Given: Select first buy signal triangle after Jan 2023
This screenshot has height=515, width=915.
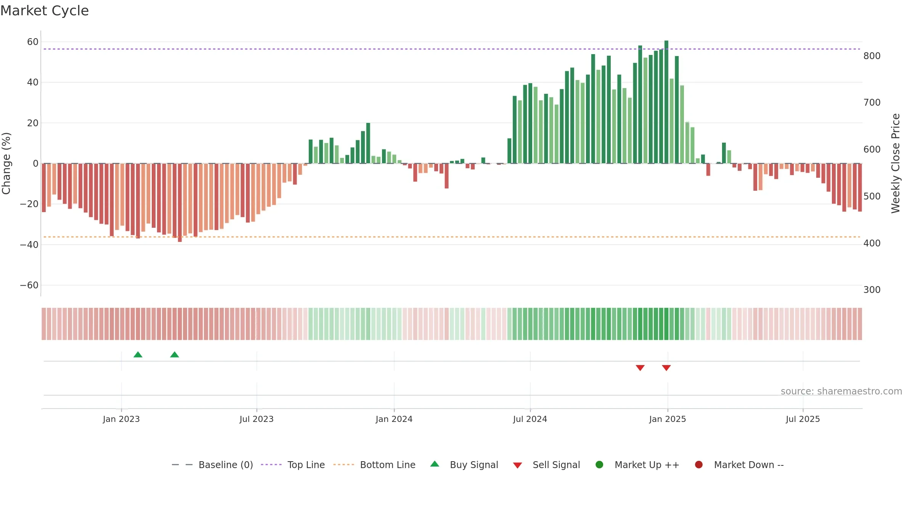Looking at the screenshot, I should coord(138,355).
